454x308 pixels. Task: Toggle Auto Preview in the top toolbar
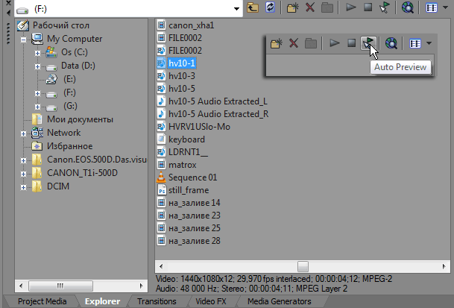384,9
